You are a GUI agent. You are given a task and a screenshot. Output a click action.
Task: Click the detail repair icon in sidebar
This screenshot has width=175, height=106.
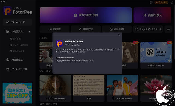[x=11, y=45]
